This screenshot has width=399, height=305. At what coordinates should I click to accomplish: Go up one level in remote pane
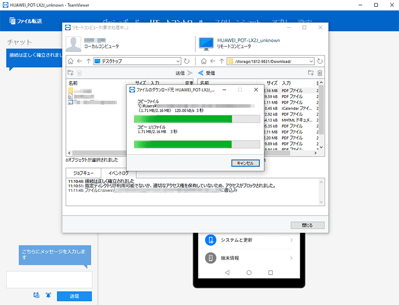click(x=221, y=61)
